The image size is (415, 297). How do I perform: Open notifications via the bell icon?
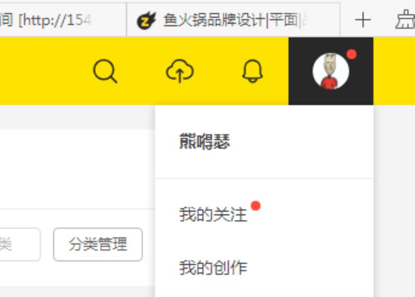point(253,71)
